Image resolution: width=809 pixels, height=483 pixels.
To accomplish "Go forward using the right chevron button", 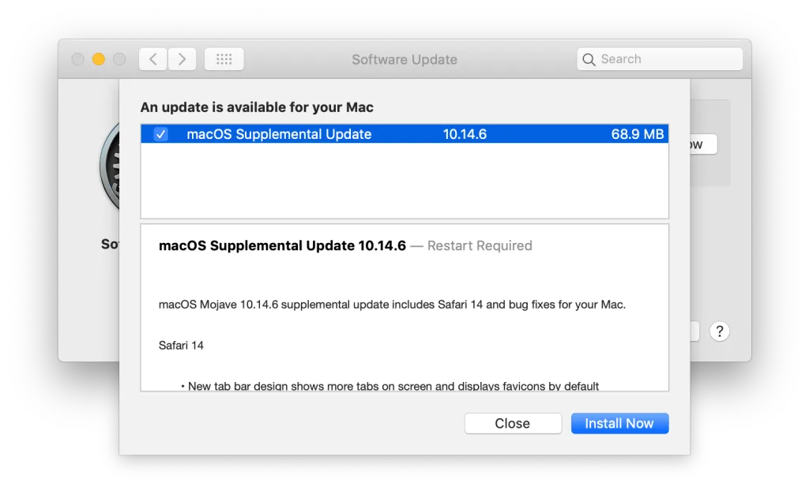I will point(182,59).
